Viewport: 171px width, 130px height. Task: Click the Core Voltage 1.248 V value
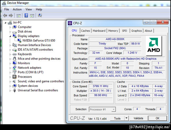point(132,53)
